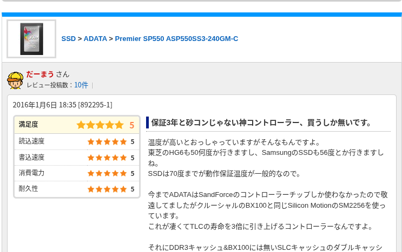Click the blue marker beside the review title

(x=147, y=122)
